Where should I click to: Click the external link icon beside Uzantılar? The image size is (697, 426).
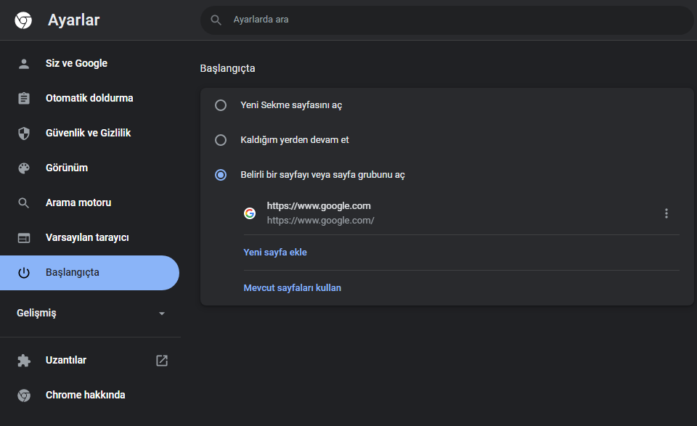[x=162, y=361]
